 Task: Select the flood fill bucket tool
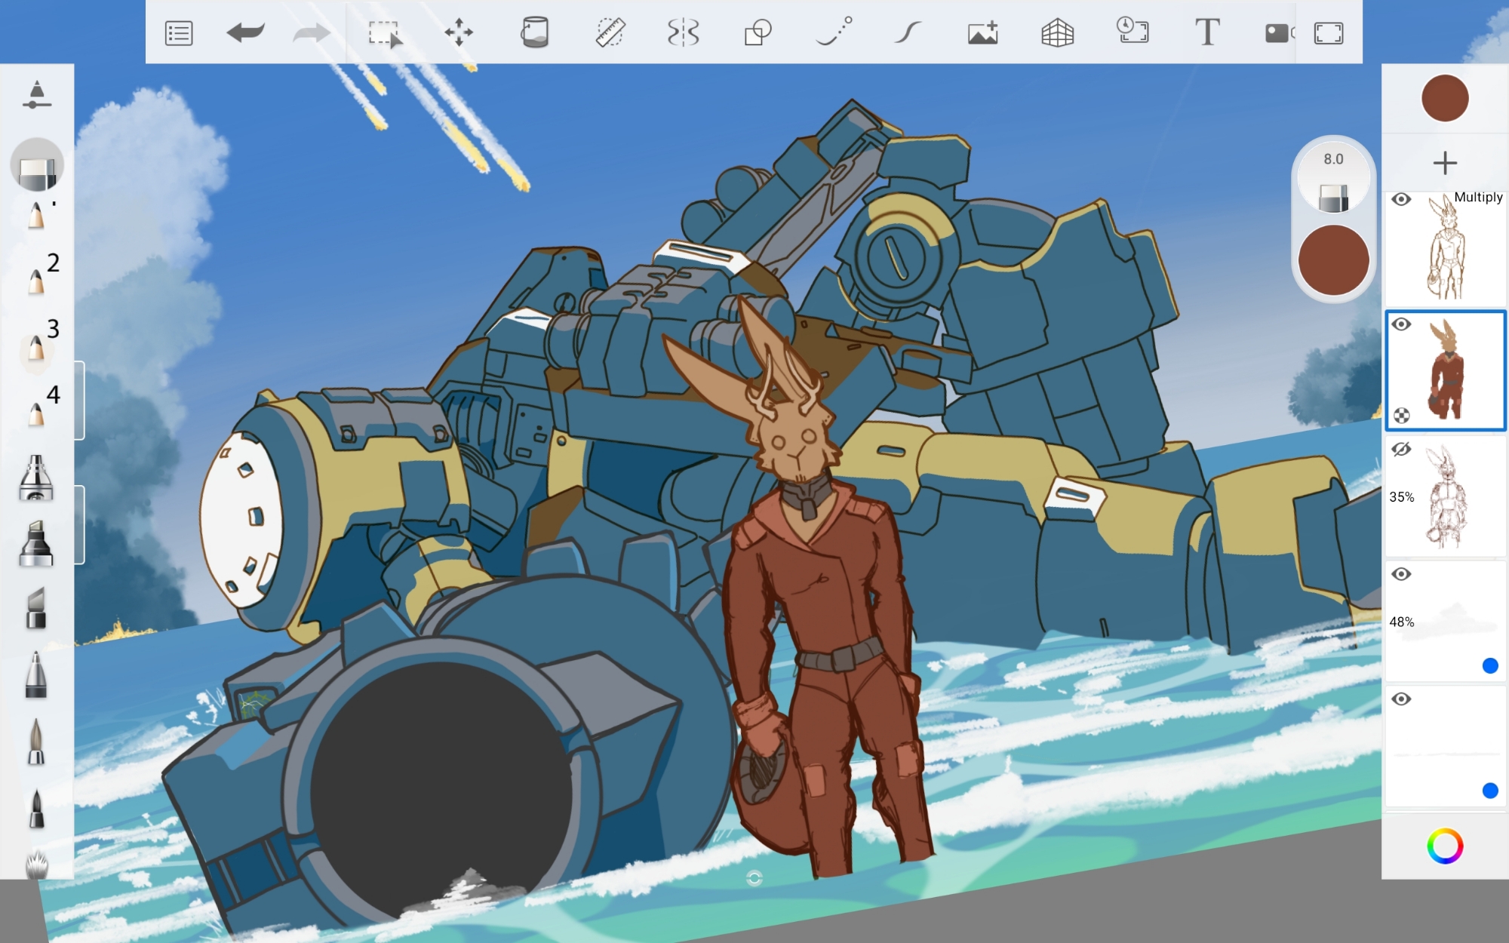coord(534,32)
